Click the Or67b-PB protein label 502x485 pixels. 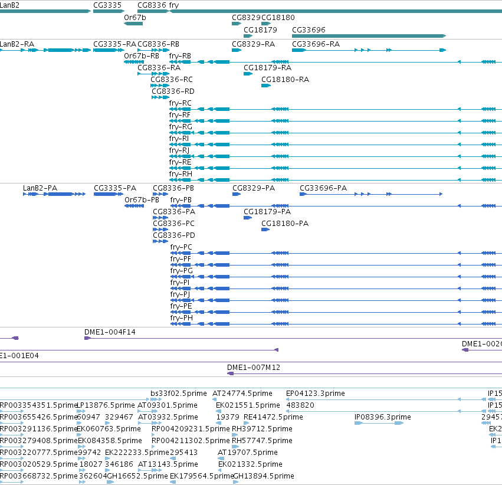[x=142, y=200]
